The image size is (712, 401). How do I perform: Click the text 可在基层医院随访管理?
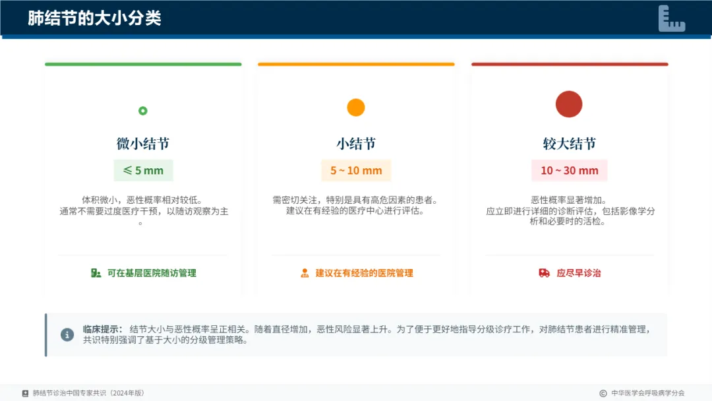(x=152, y=273)
